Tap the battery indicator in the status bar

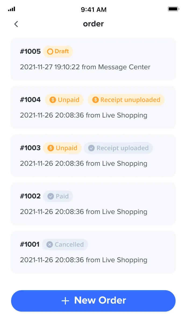click(x=173, y=9)
